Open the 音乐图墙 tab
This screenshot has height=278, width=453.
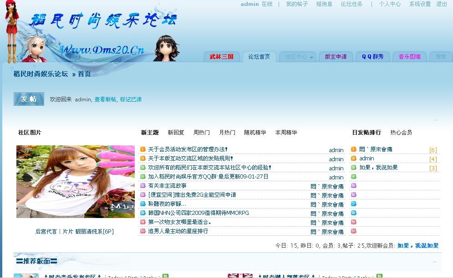click(410, 57)
